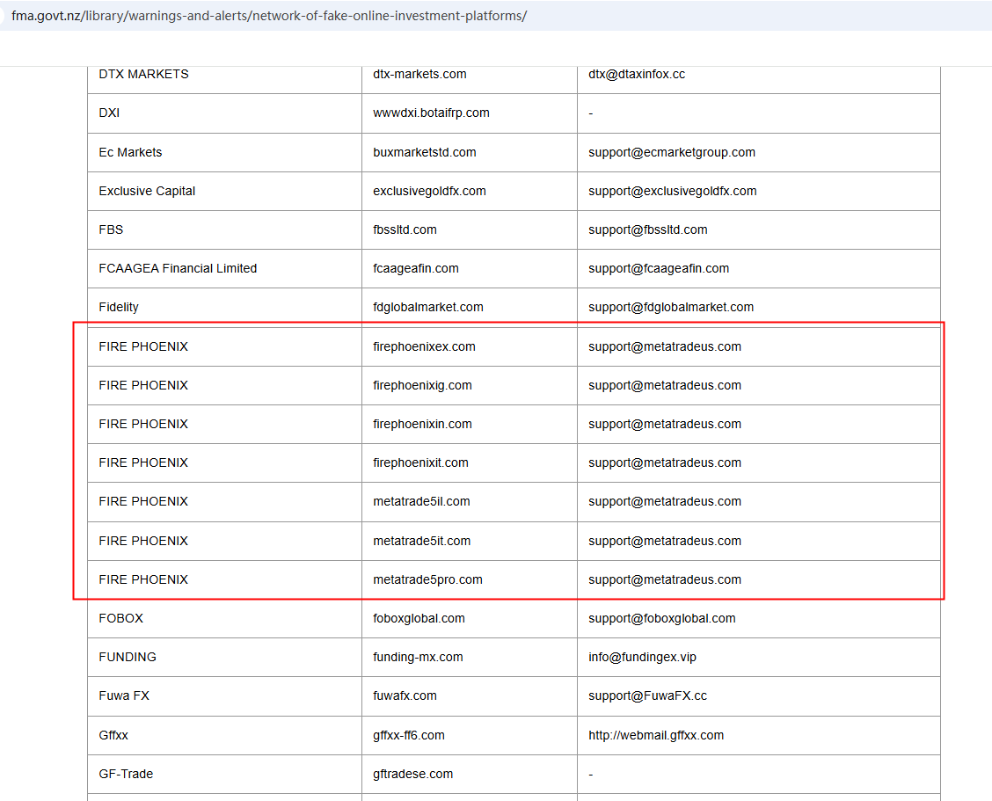This screenshot has height=801, width=992.
Task: Click the dtx@dtaxinfox.cc email entry
Action: click(x=637, y=74)
